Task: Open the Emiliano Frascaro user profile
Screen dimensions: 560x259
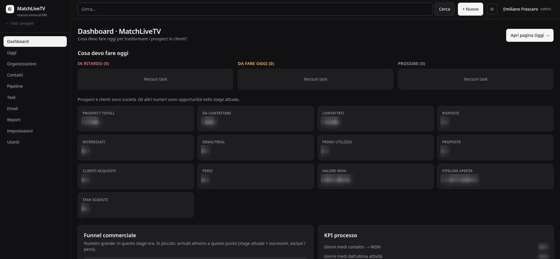Action: [x=520, y=9]
